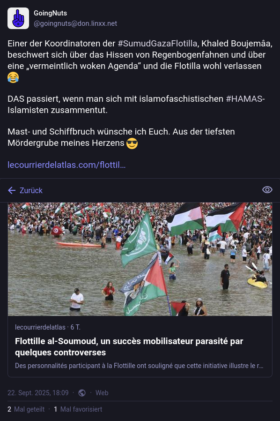Click the sunglasses emoji in post

click(132, 143)
